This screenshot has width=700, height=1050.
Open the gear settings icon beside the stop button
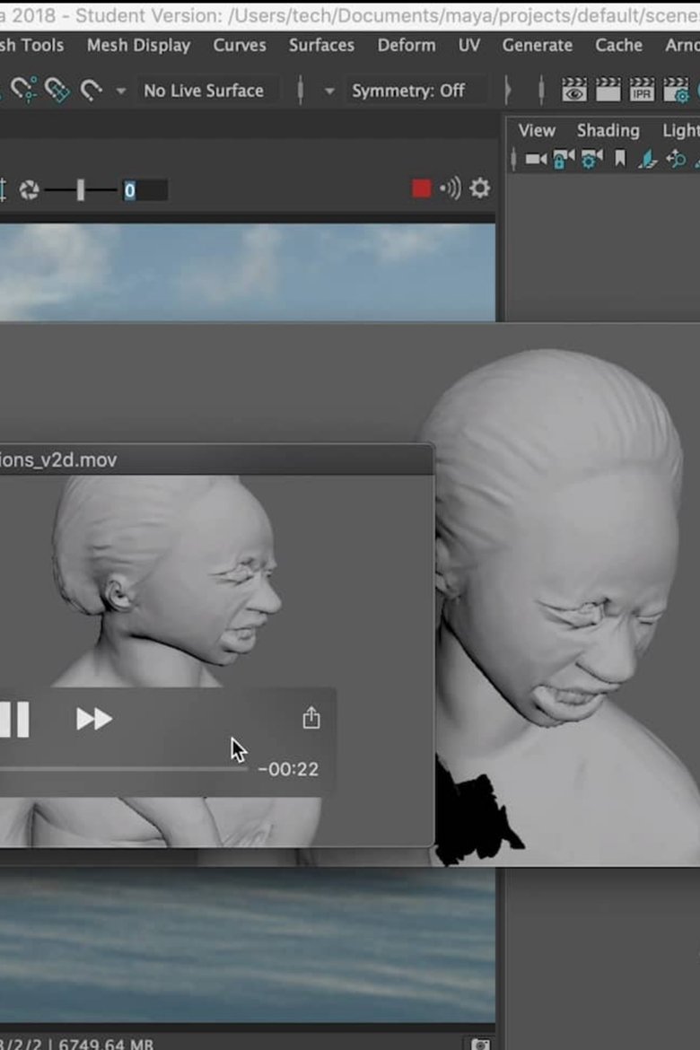pyautogui.click(x=480, y=188)
